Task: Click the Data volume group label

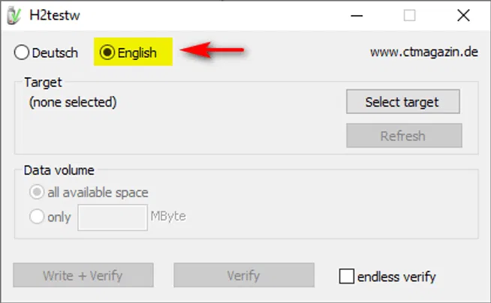Action: pos(59,170)
